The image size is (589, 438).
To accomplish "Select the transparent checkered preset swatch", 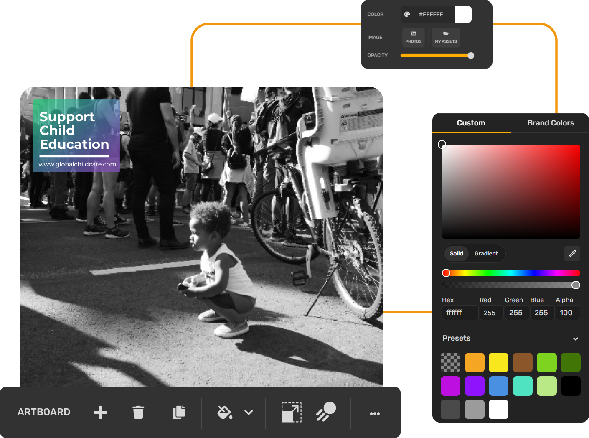I will 450,362.
